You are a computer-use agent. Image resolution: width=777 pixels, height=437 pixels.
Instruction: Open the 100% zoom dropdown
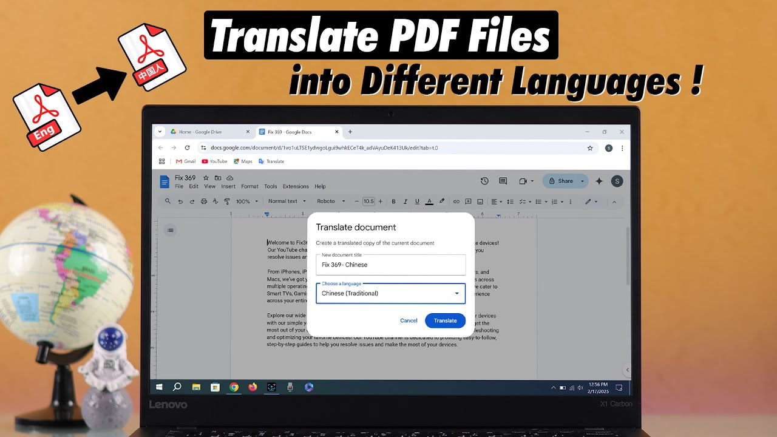tap(246, 202)
